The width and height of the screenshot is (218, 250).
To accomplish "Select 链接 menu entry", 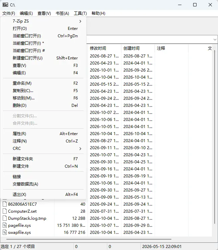I will click(x=43, y=177).
